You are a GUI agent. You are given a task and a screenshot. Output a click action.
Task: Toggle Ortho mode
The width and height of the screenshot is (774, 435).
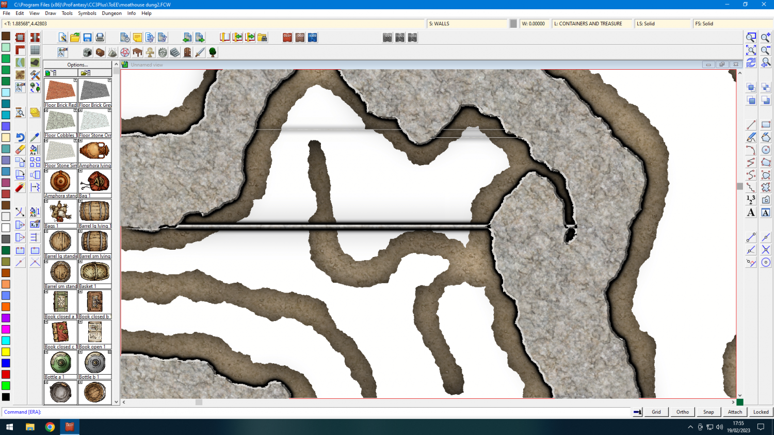tap(683, 412)
